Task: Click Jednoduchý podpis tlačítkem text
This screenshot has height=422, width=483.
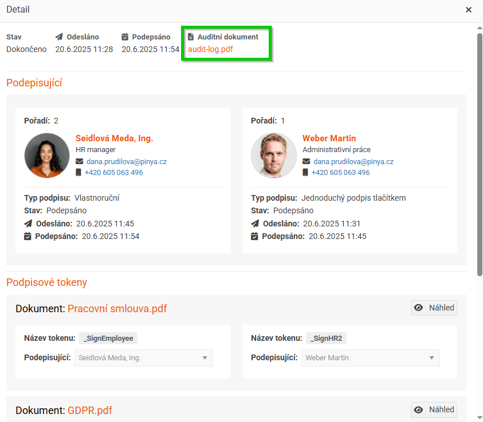Action: coord(354,198)
